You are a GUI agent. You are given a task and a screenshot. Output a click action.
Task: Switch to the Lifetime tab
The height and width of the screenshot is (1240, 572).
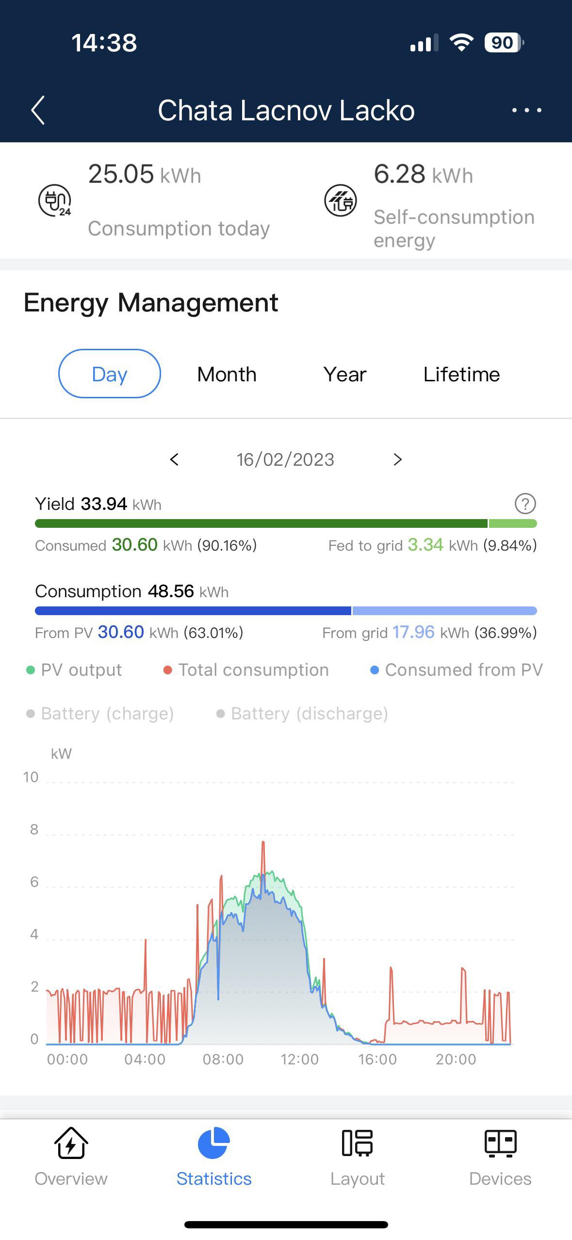[x=461, y=374]
